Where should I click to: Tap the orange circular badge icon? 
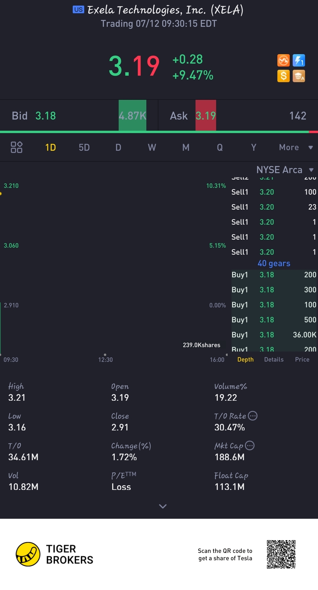(284, 61)
